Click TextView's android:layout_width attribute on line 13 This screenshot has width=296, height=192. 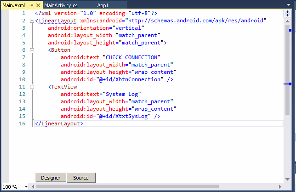[93, 101]
